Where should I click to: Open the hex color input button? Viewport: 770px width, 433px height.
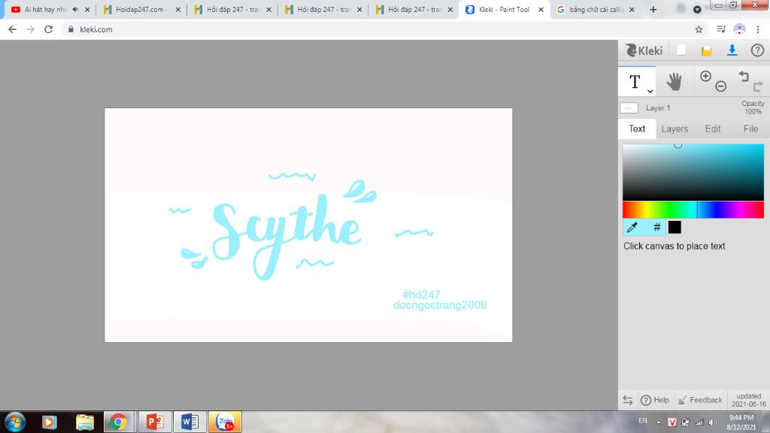coord(656,227)
